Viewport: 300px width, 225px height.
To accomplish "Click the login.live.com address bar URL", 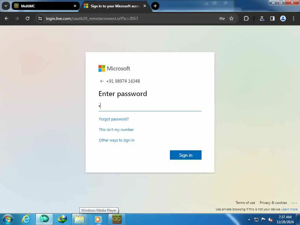I will [x=92, y=18].
